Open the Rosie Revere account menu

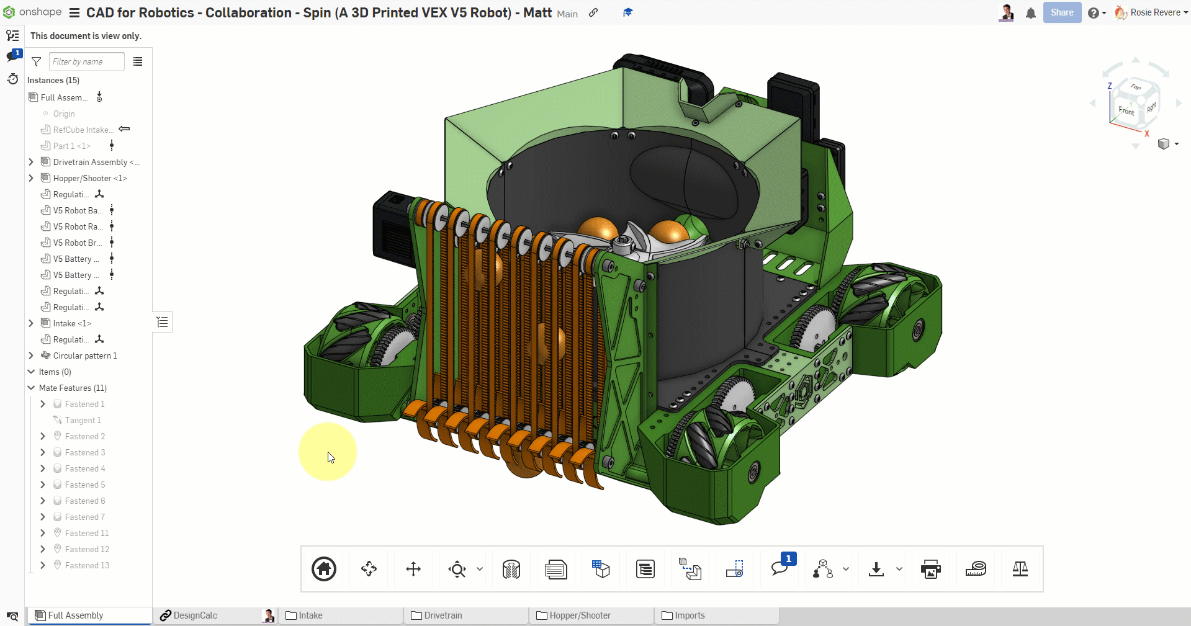pos(1154,12)
